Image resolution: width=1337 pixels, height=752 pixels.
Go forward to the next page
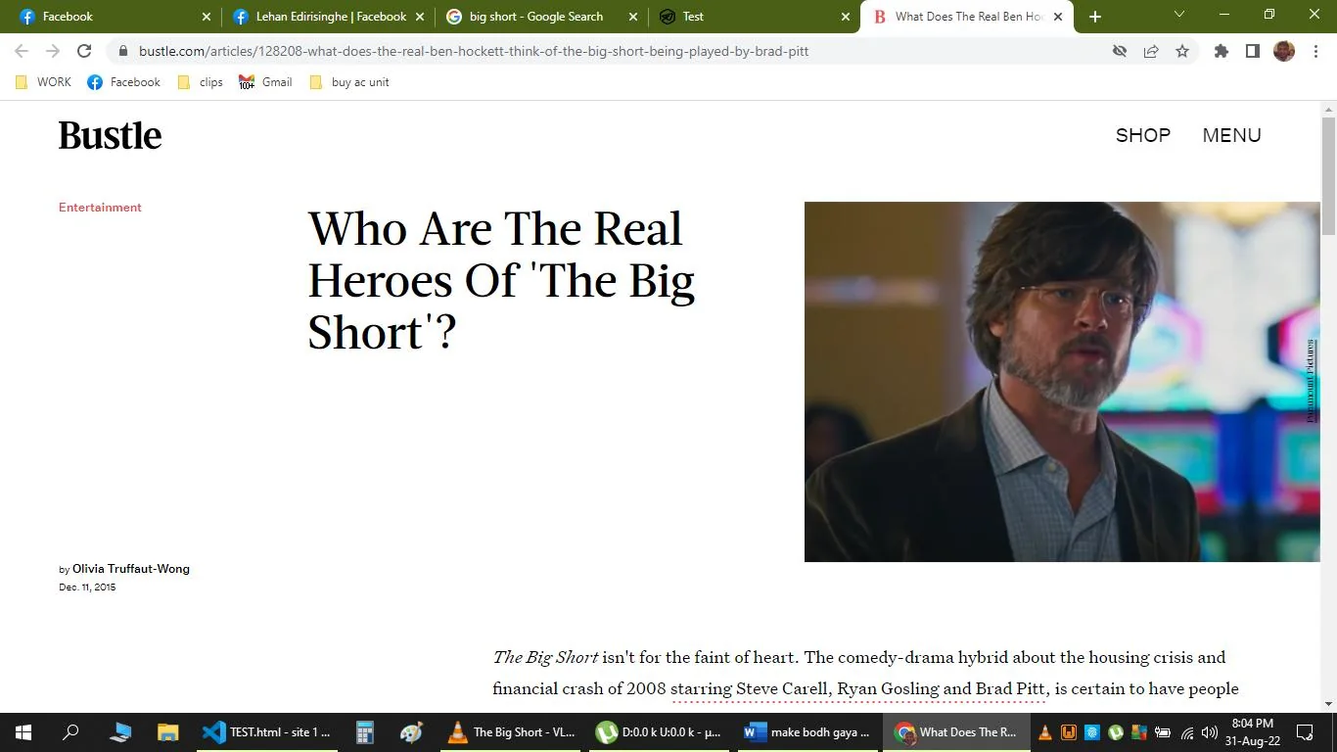53,51
